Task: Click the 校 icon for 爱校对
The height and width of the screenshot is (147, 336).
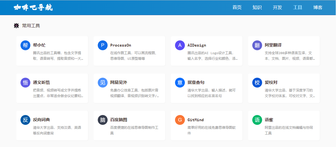Action: (257, 82)
